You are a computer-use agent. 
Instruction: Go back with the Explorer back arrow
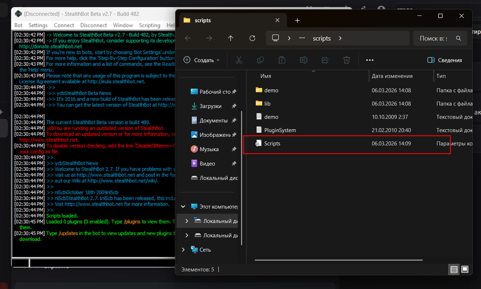tap(188, 38)
